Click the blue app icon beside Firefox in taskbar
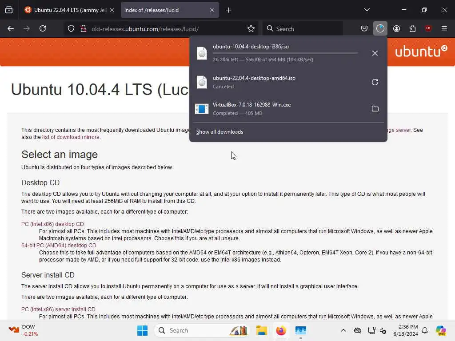 [x=301, y=330]
